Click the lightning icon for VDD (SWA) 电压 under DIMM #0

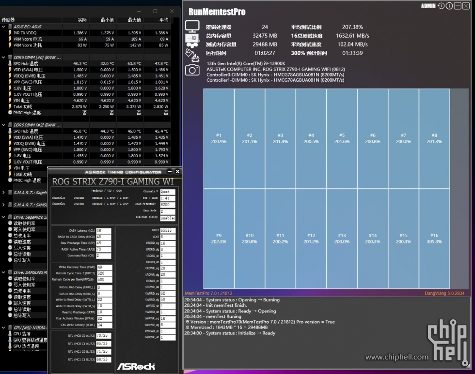click(10, 70)
